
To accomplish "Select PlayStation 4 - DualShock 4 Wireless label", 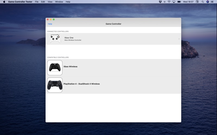I will pos(82,84).
